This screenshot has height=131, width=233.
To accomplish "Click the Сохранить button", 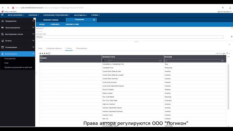I will [55, 24].
